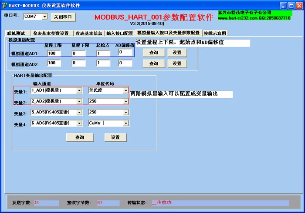Open the 接线示意图 tab
This screenshot has height=213, width=305.
point(215,33)
